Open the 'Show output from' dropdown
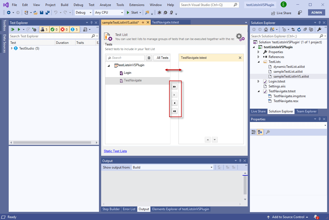 tap(212, 167)
